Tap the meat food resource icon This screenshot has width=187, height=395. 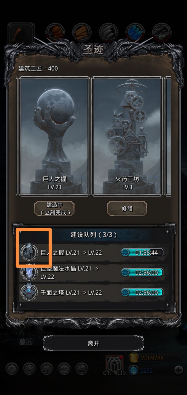pyautogui.click(x=55, y=33)
